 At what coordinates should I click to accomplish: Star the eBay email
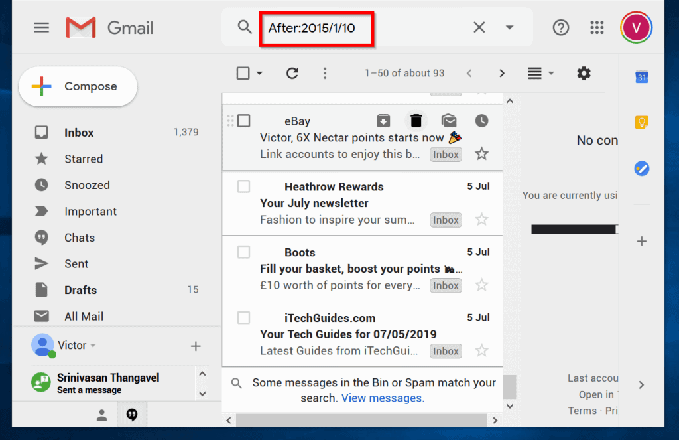[481, 154]
